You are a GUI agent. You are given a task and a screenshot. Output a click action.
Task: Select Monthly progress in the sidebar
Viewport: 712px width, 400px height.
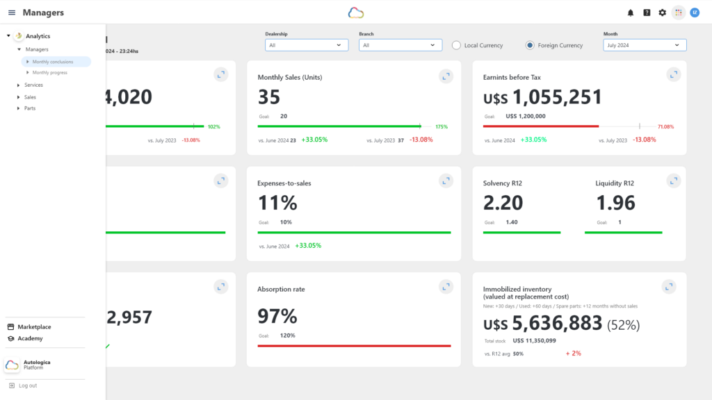(49, 72)
